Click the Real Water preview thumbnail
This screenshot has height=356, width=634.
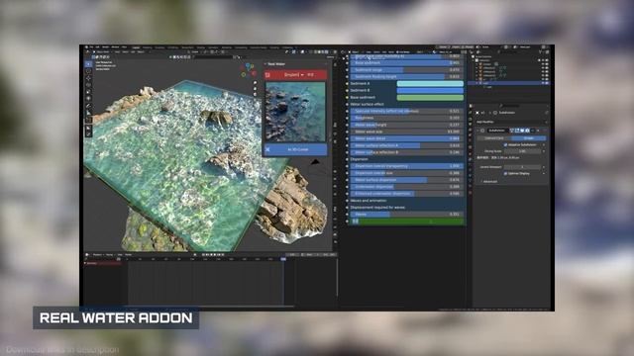pyautogui.click(x=295, y=112)
